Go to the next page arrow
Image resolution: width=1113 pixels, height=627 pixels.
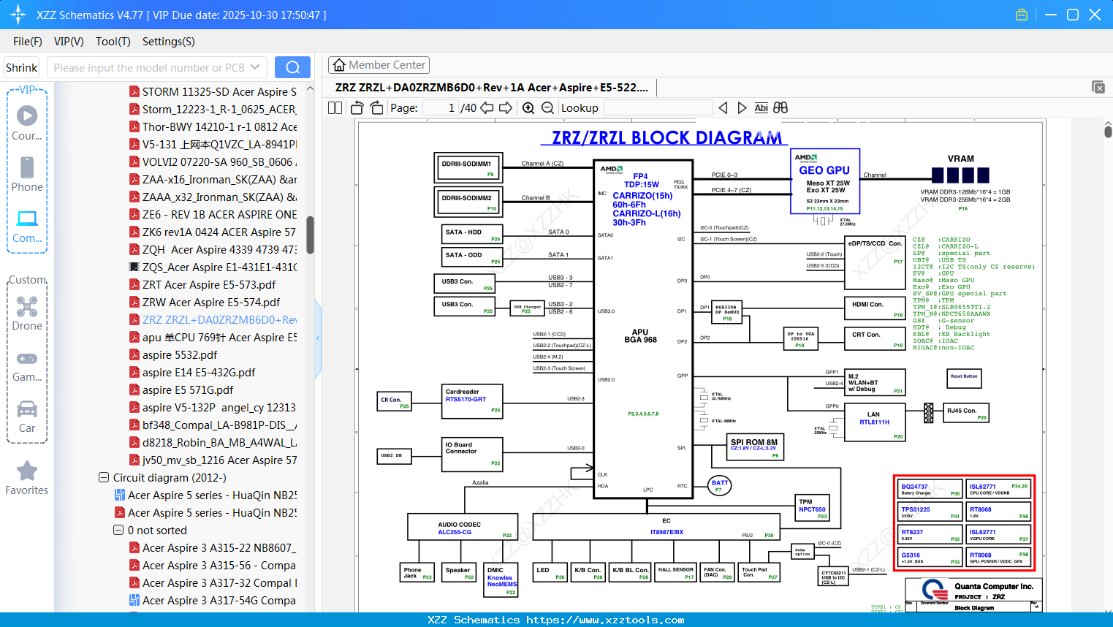click(506, 107)
